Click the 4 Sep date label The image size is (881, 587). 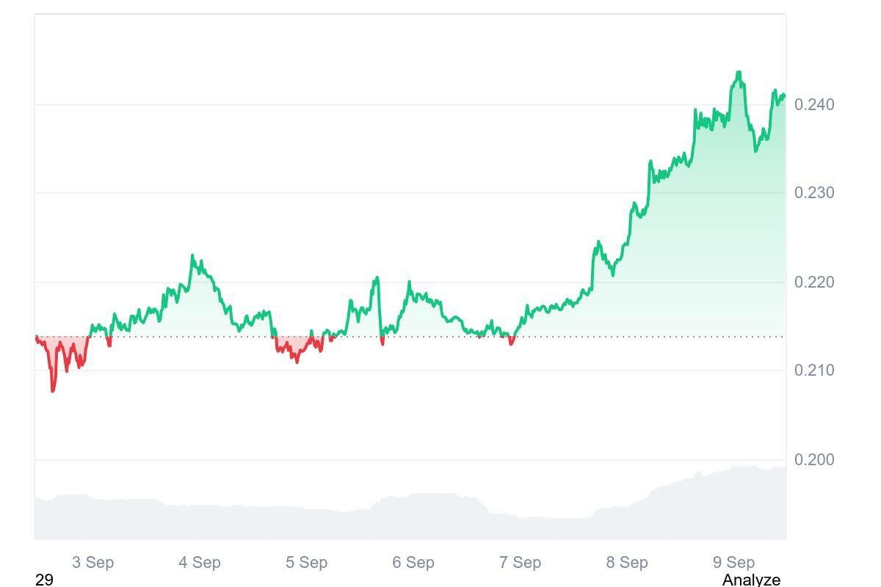200,562
